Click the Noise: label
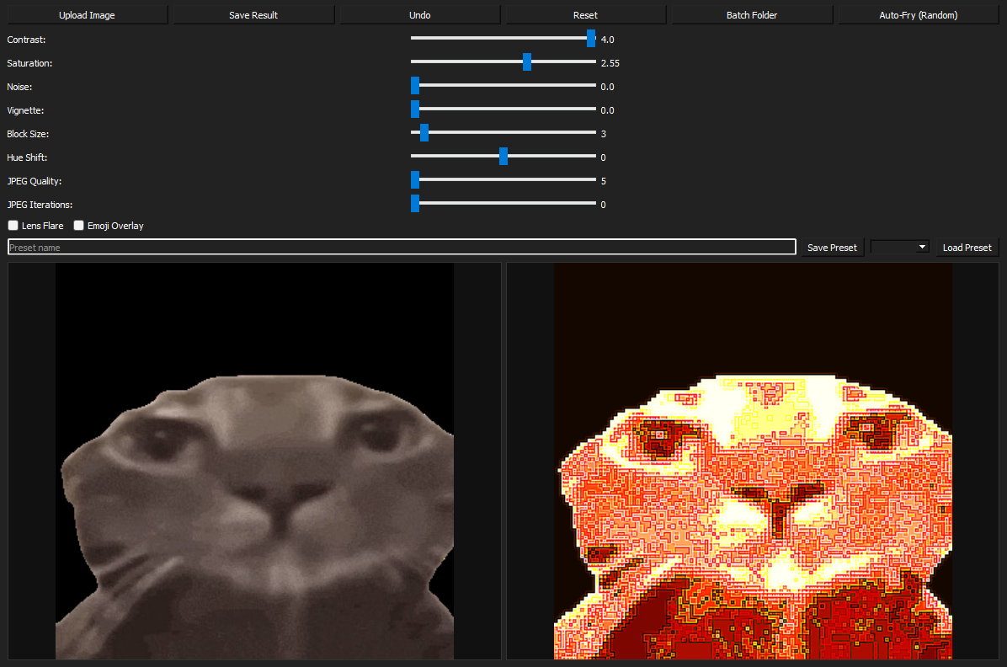The width and height of the screenshot is (1007, 667). point(19,87)
